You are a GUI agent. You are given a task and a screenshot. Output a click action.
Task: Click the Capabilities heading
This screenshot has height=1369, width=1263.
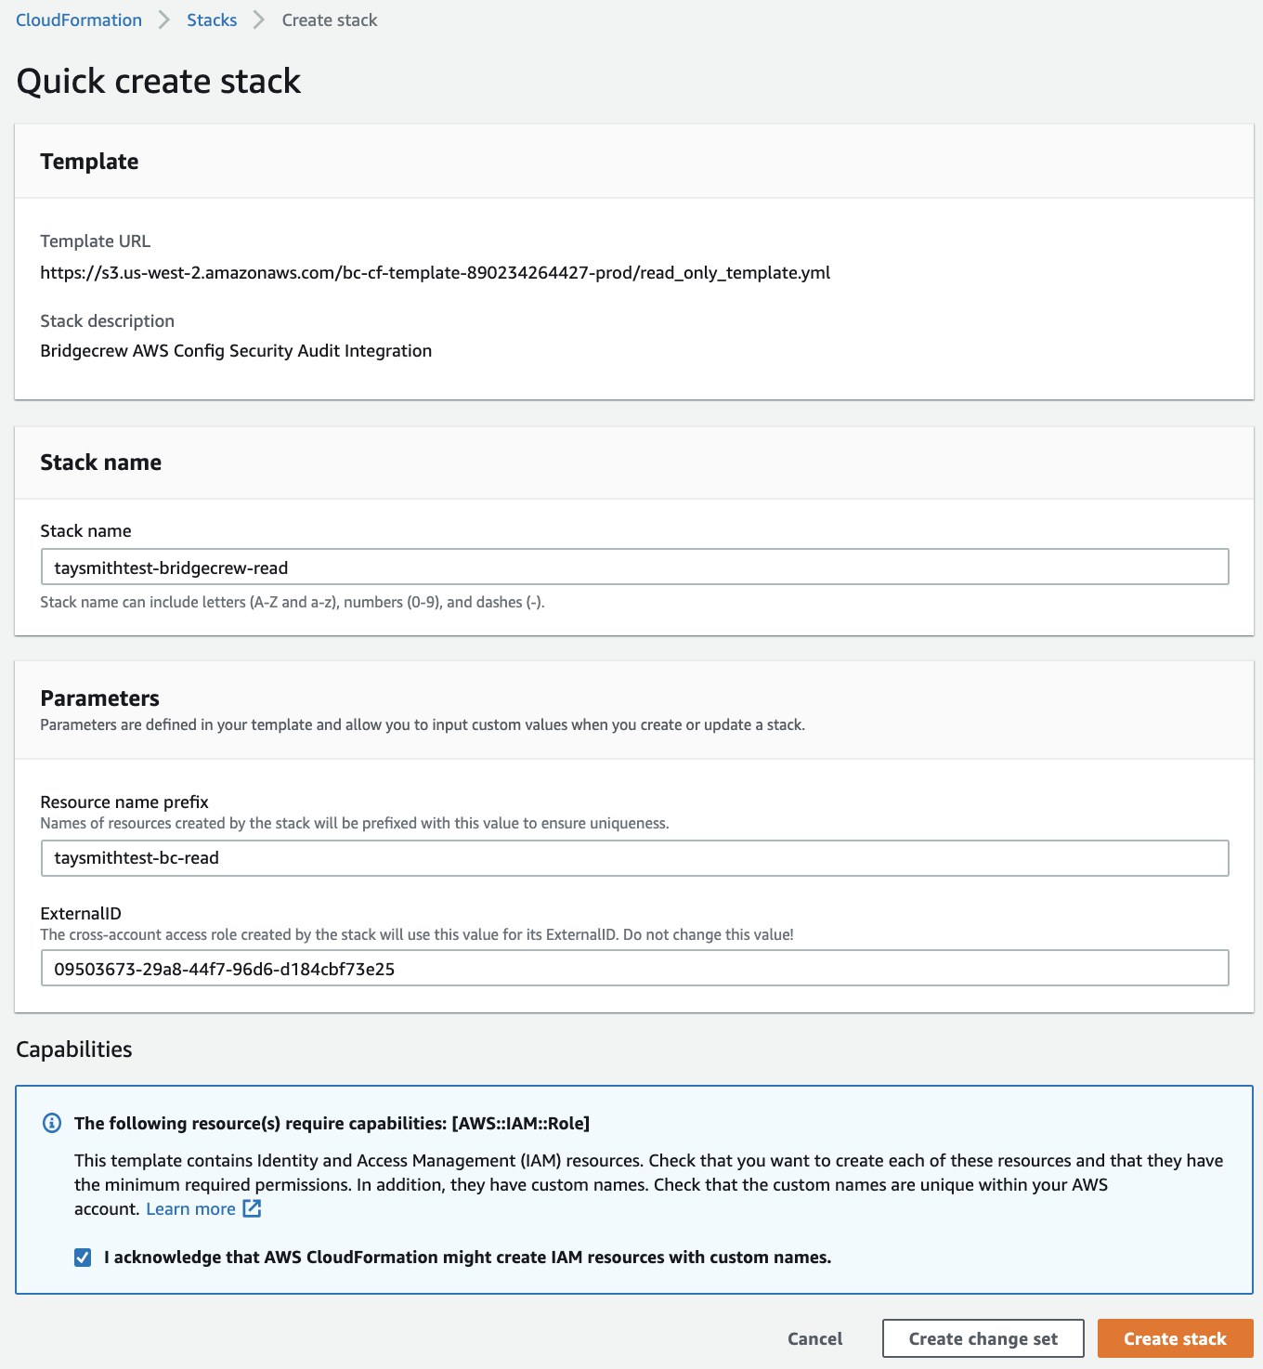[x=74, y=1049]
